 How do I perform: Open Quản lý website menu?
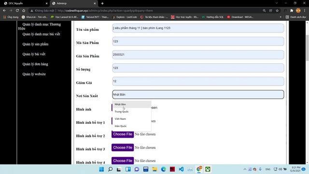(34, 74)
